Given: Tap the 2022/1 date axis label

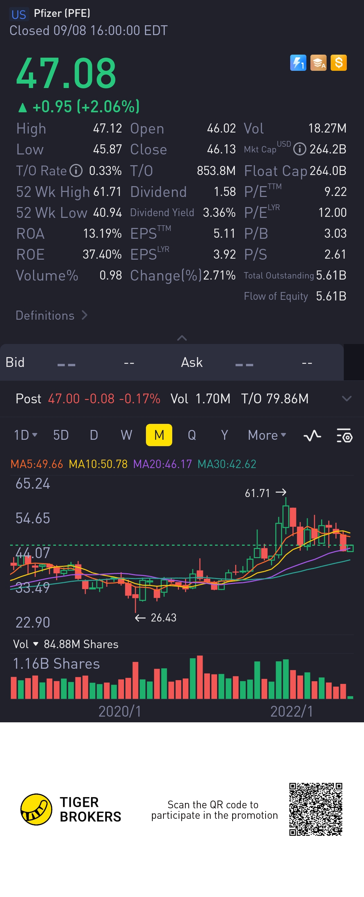Looking at the screenshot, I should 292,712.
